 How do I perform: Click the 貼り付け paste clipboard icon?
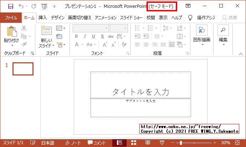pos(12,31)
